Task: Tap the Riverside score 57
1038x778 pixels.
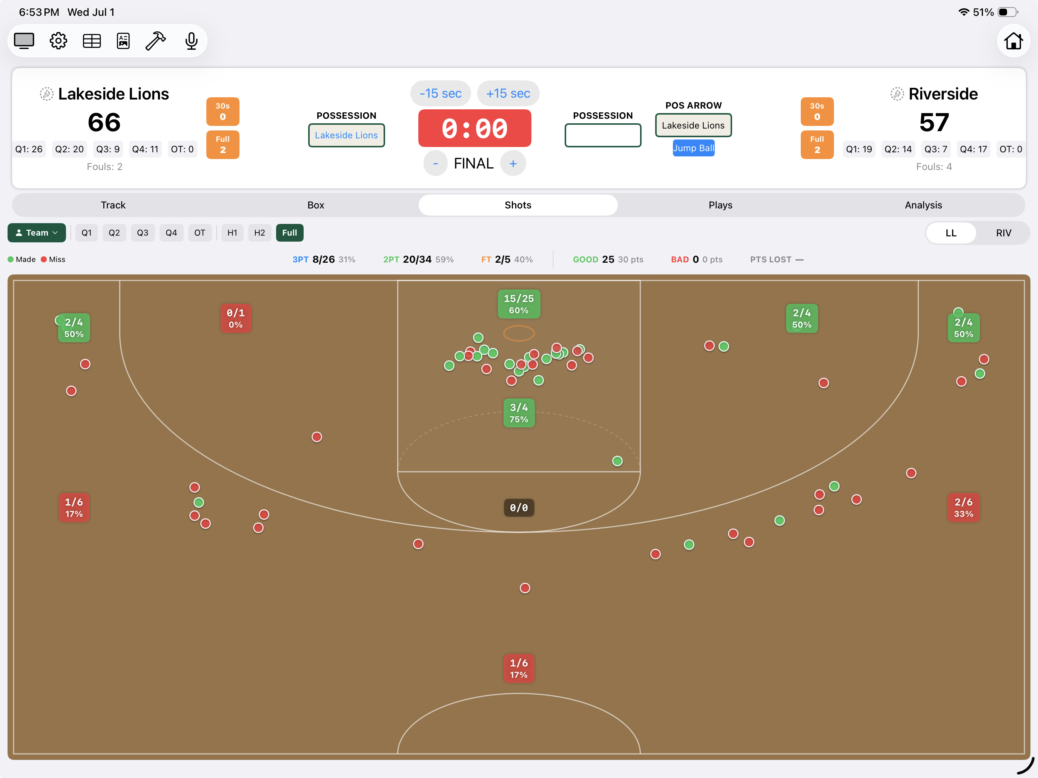Action: pos(934,122)
